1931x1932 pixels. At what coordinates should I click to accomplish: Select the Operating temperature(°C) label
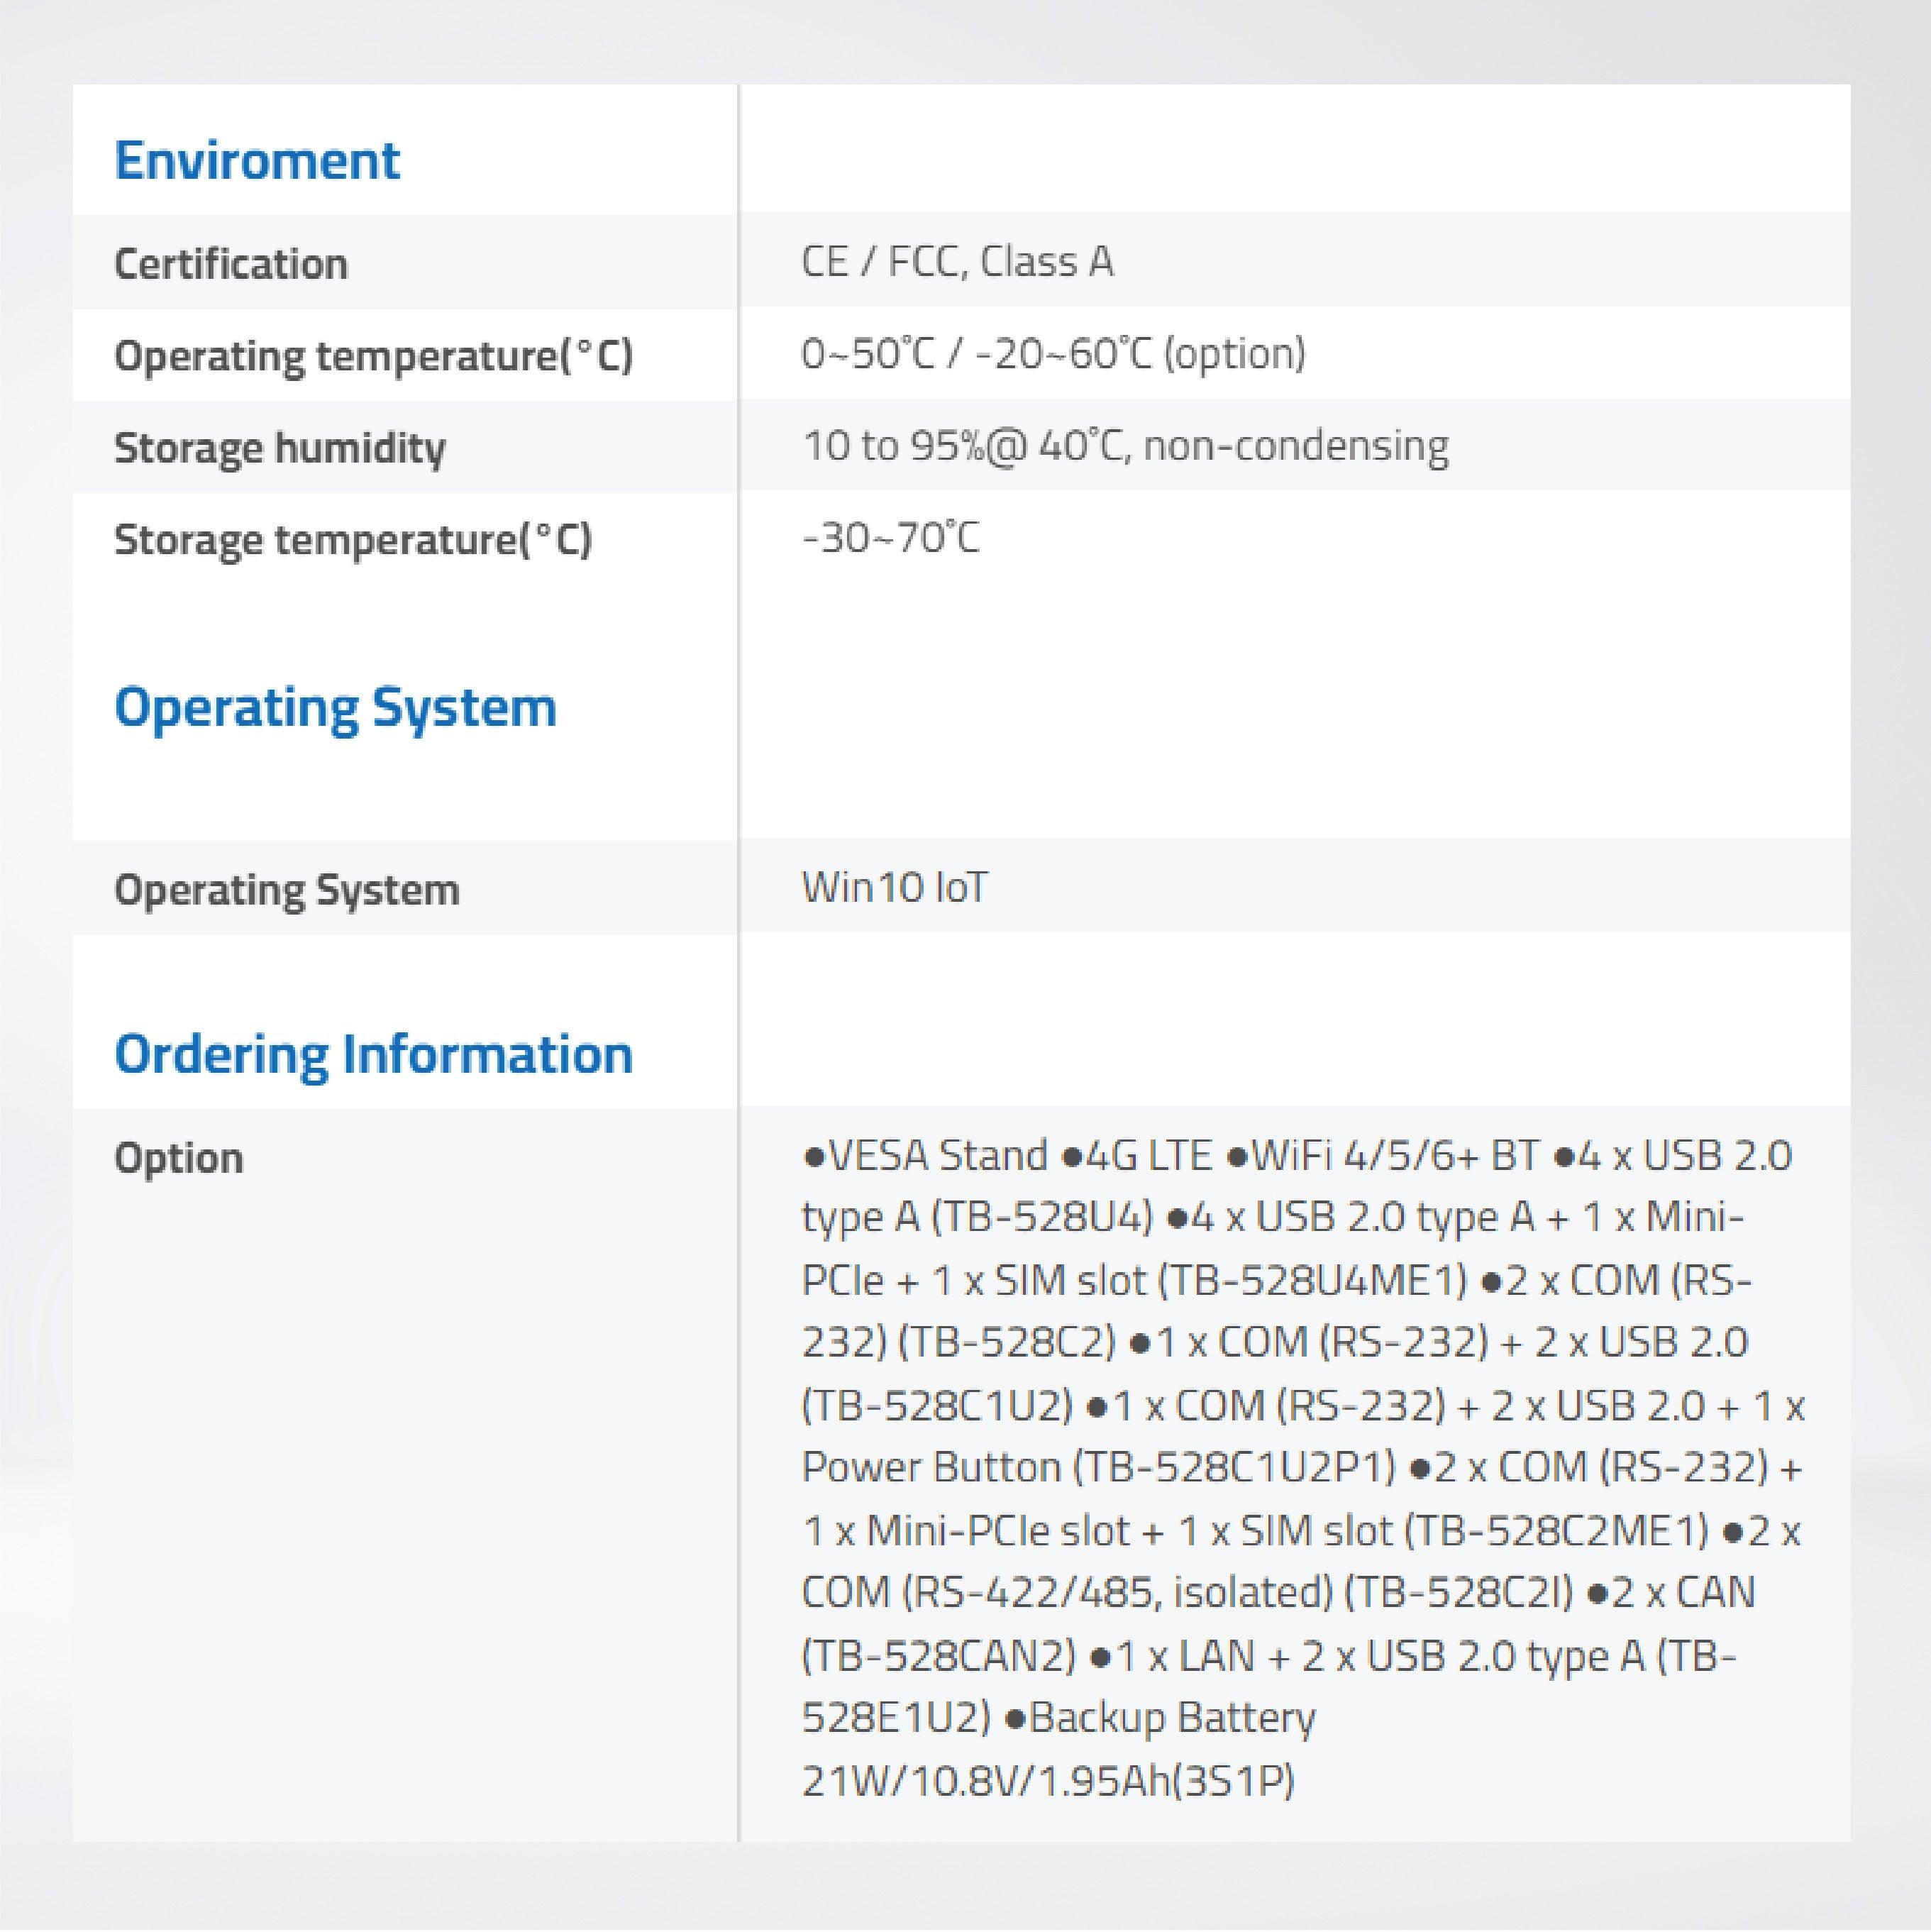point(374,356)
